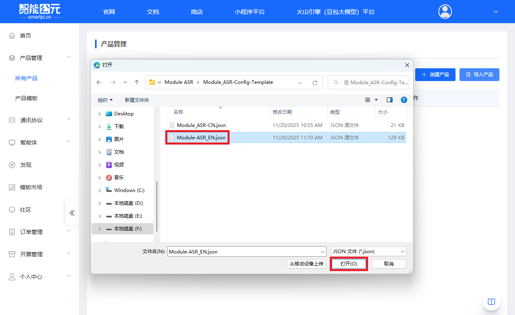Open 文档 in the top navigation
The height and width of the screenshot is (315, 515).
click(153, 12)
